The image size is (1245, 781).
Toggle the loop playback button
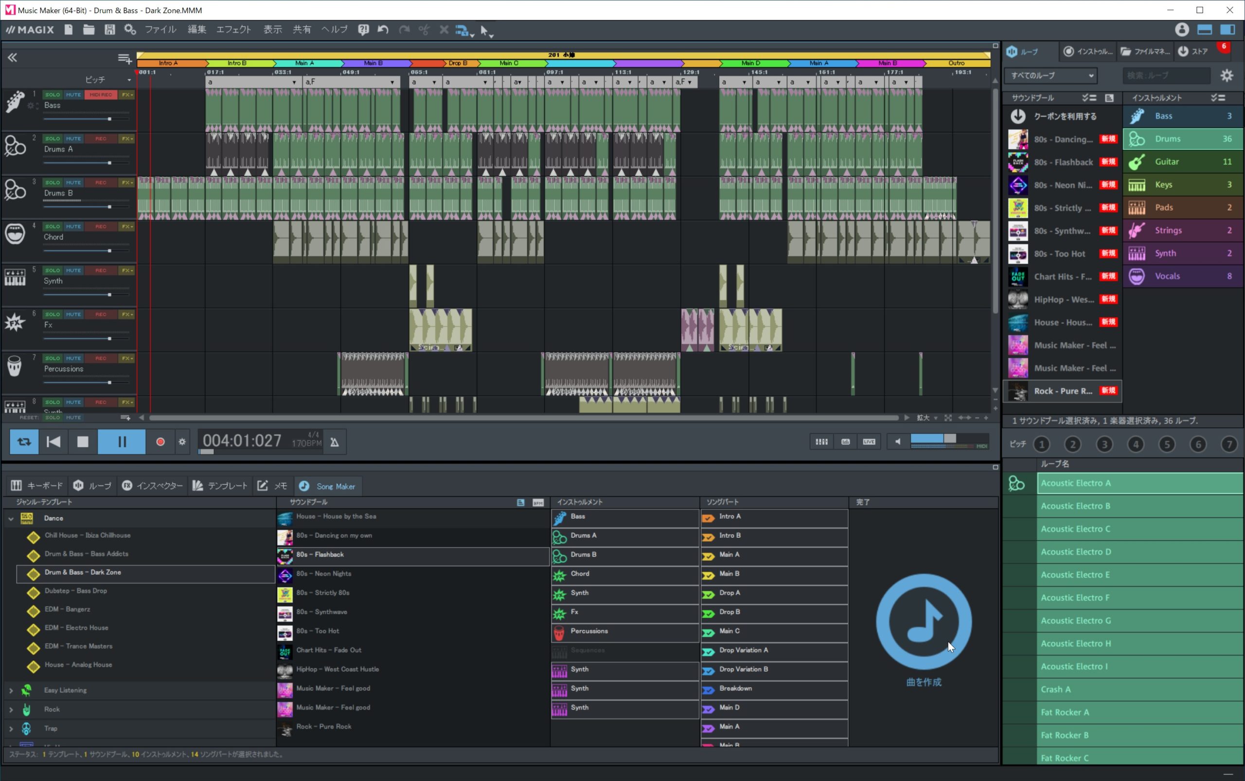(24, 442)
